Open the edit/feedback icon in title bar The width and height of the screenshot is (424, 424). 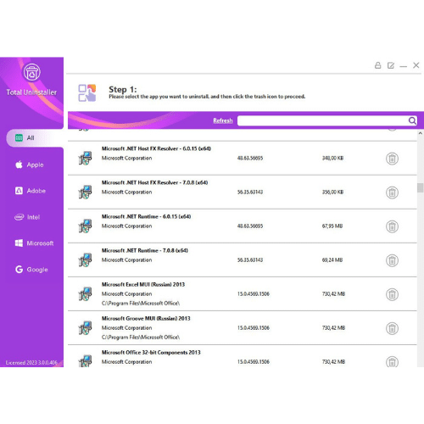tap(391, 65)
